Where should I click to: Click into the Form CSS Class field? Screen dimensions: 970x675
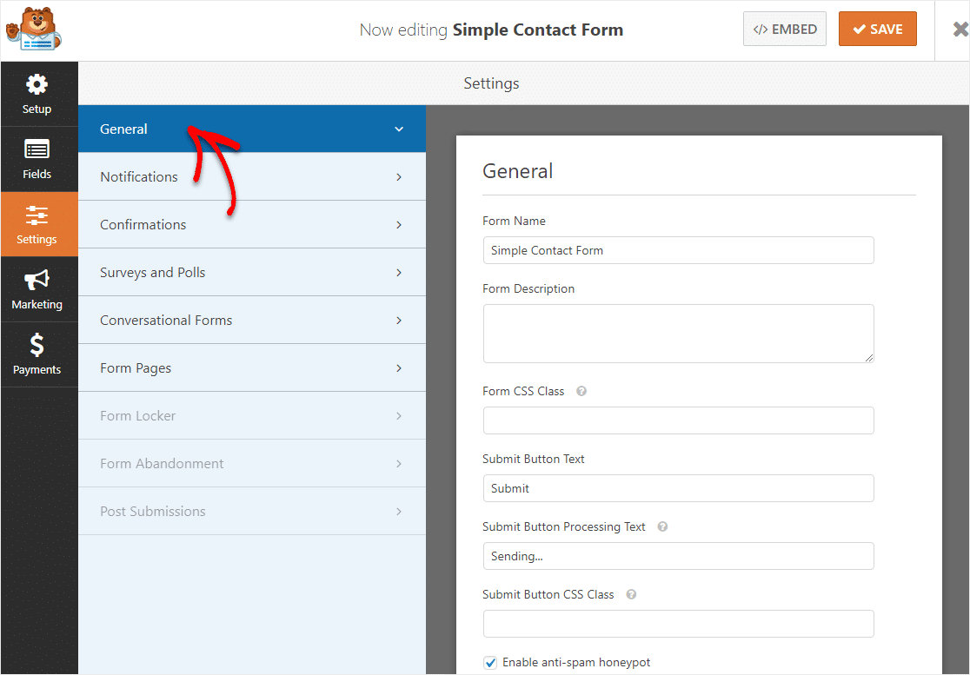coord(678,420)
